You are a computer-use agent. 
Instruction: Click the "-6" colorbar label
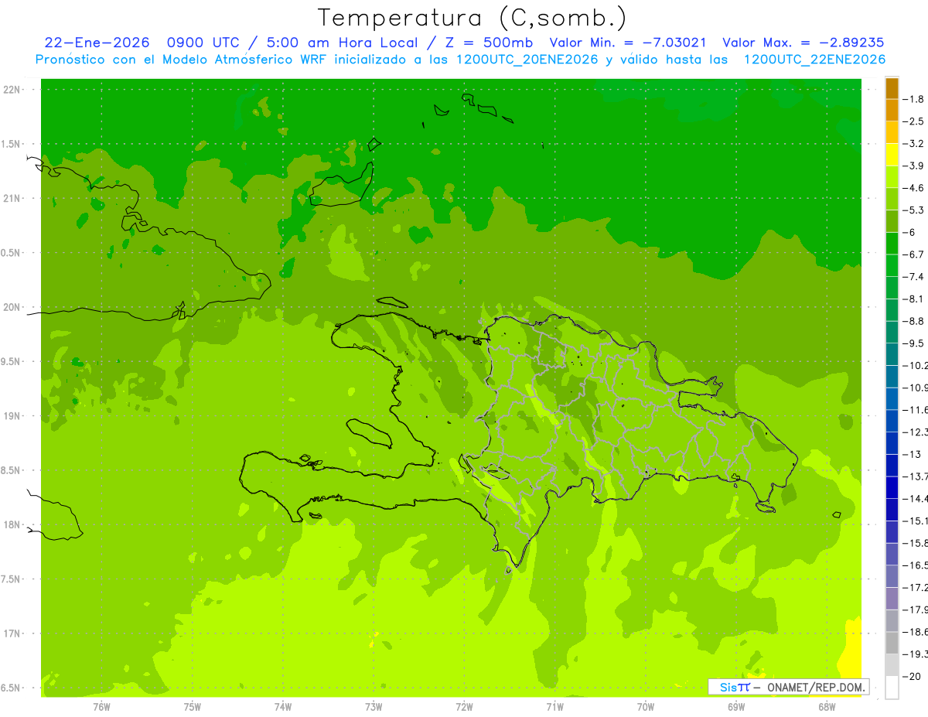coord(909,233)
